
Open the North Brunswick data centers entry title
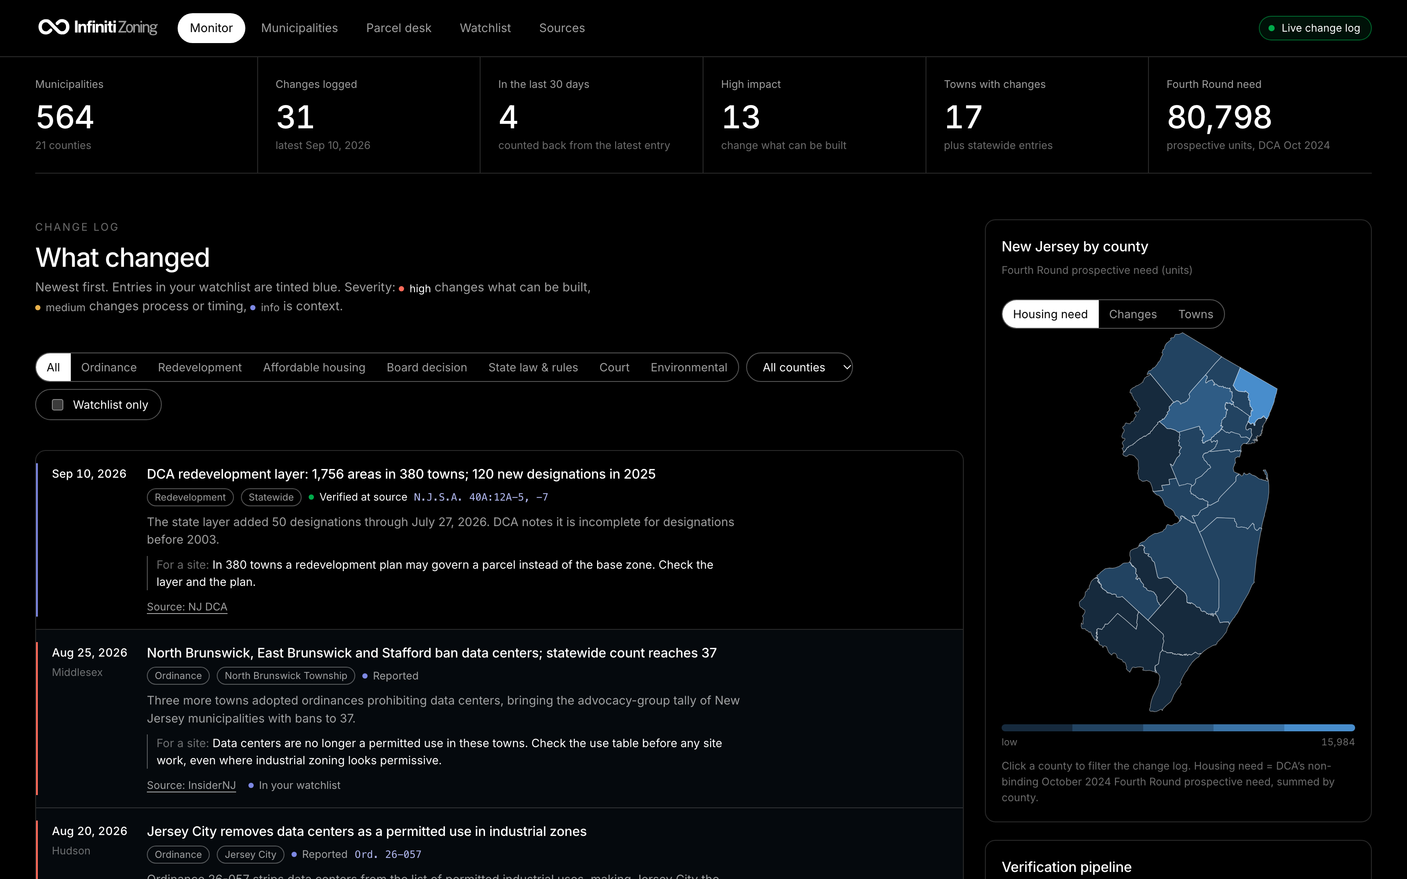(x=431, y=652)
